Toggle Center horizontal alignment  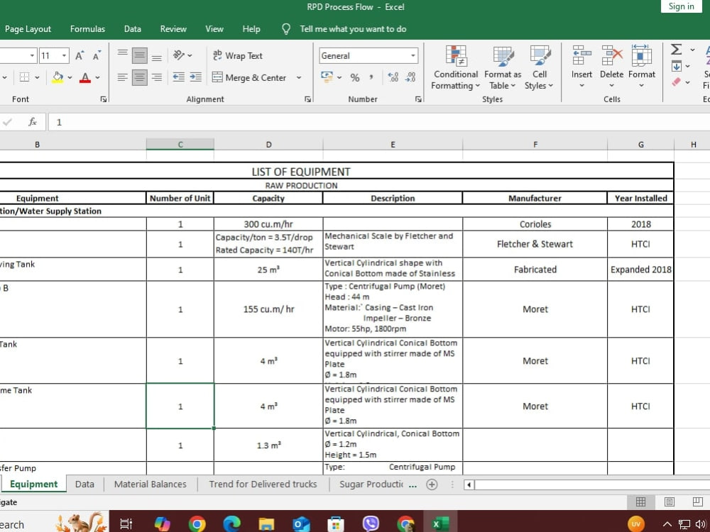tap(139, 77)
